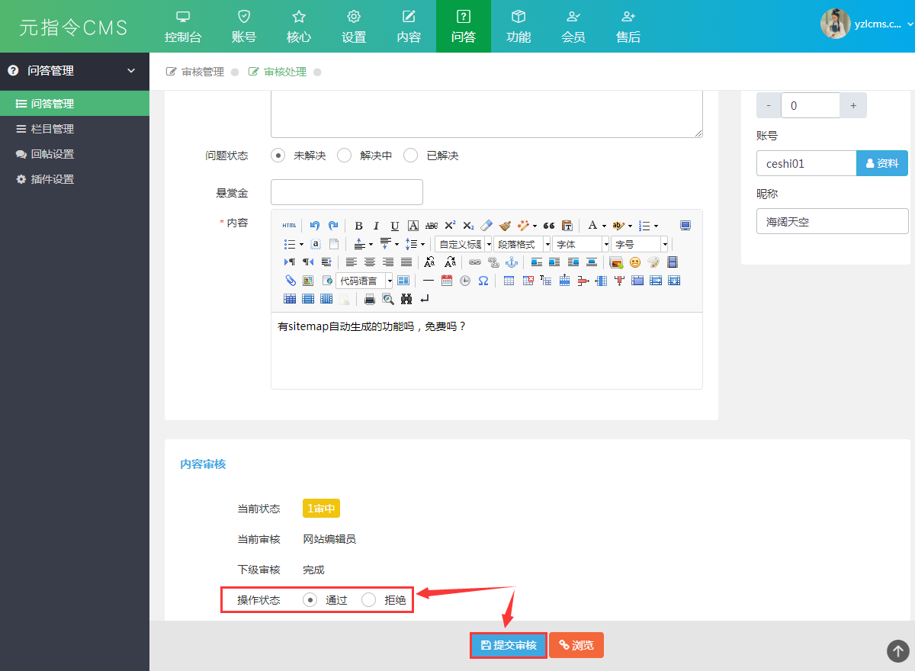Click the 悬赏金 input field

[347, 192]
